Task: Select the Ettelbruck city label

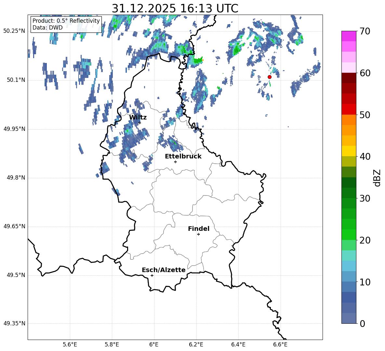Action: point(183,157)
